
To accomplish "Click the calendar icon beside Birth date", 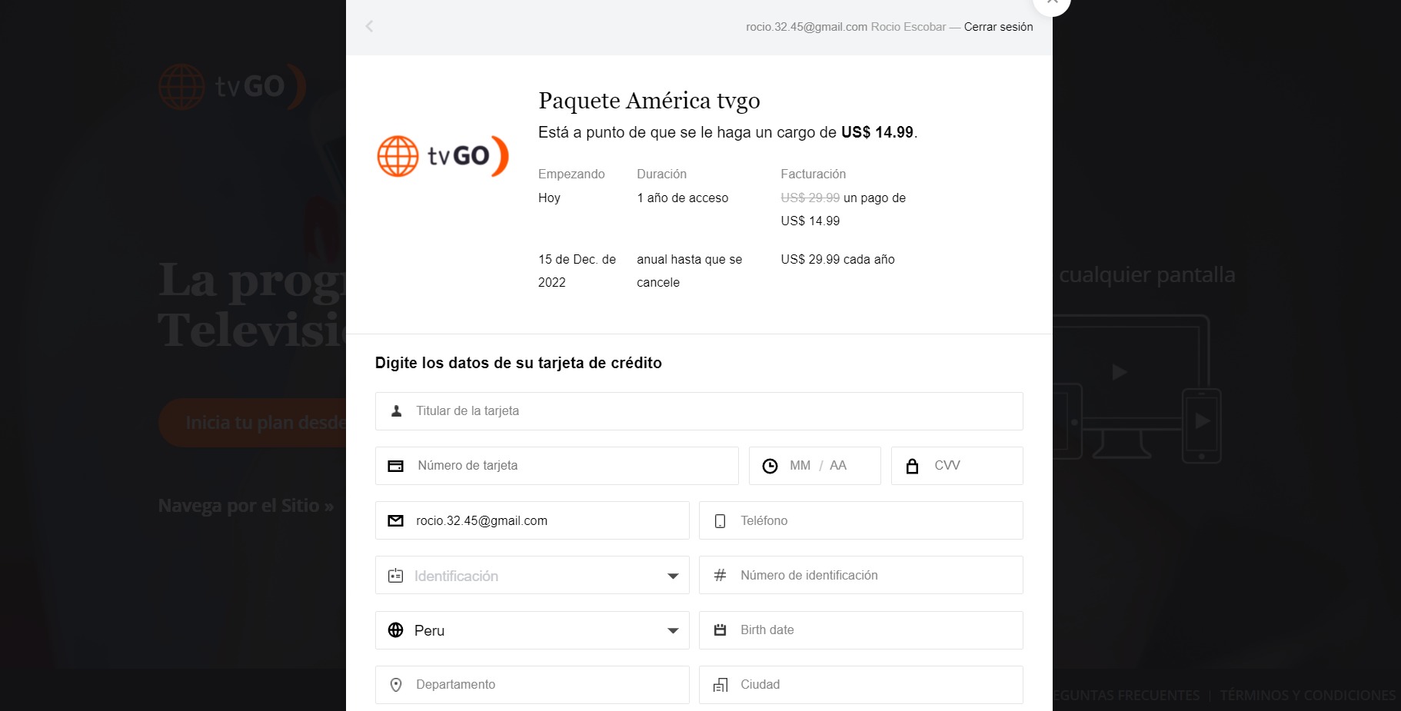I will pyautogui.click(x=720, y=630).
